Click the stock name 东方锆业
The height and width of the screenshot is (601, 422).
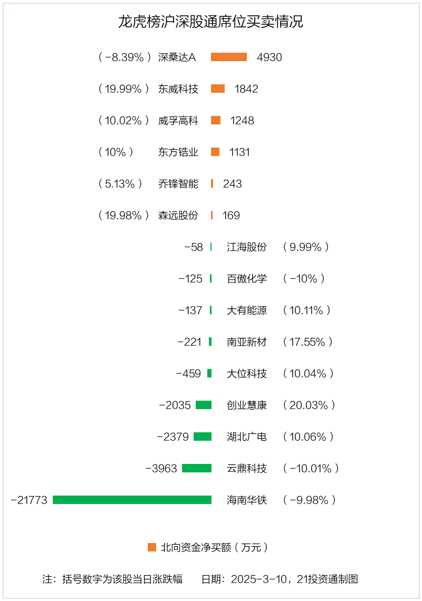pos(178,152)
